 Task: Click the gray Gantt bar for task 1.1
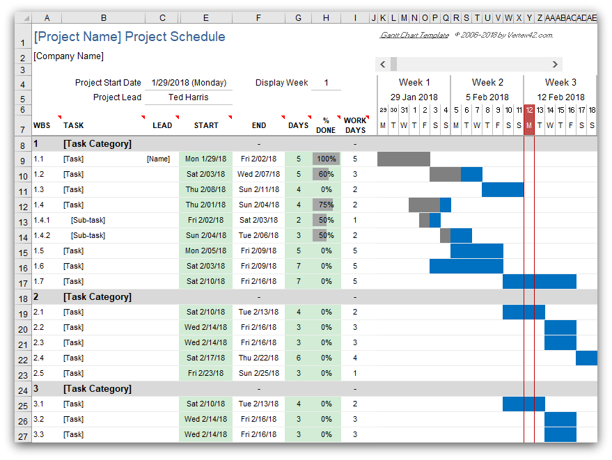coord(404,159)
